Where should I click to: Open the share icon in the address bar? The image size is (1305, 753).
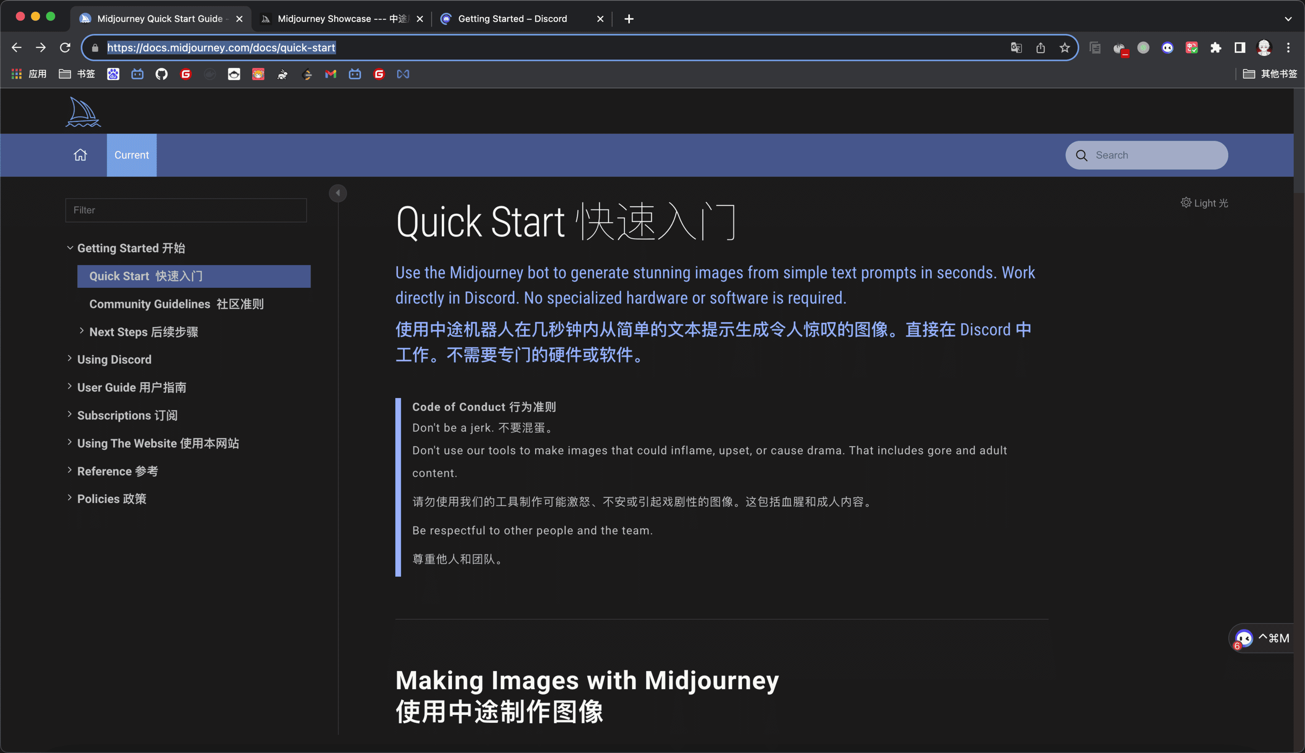click(x=1040, y=47)
